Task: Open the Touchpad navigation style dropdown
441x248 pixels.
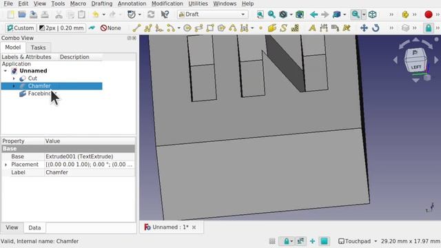Action: 358,241
